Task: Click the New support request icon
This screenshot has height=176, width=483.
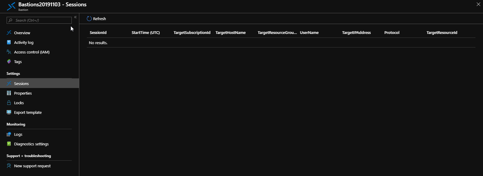Action: click(9, 166)
